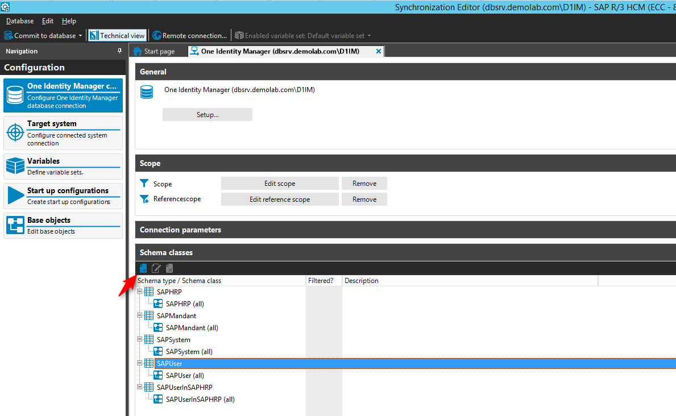Click Remove next to Edit scope
Image resolution: width=676 pixels, height=416 pixels.
(x=364, y=183)
